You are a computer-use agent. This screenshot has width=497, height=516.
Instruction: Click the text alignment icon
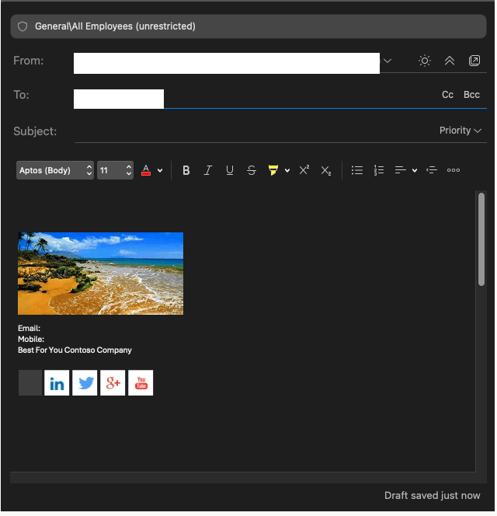pos(400,170)
